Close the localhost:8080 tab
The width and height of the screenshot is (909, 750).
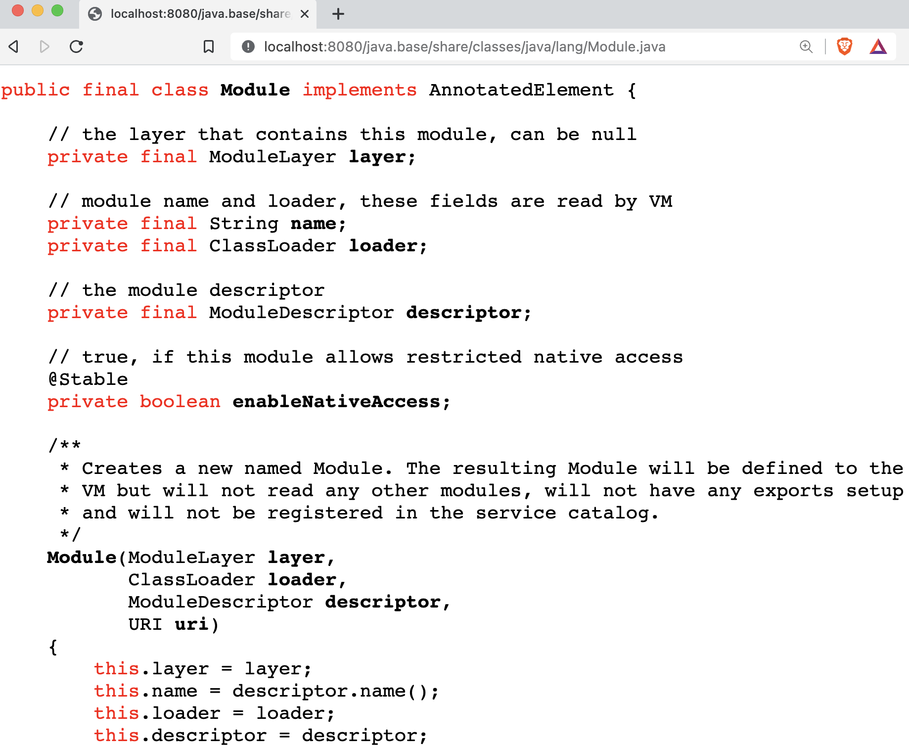pos(305,14)
